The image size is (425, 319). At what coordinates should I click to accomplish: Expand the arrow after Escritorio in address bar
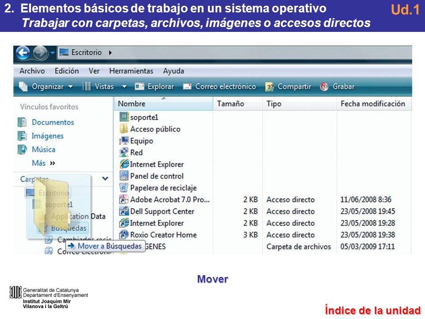coord(110,53)
